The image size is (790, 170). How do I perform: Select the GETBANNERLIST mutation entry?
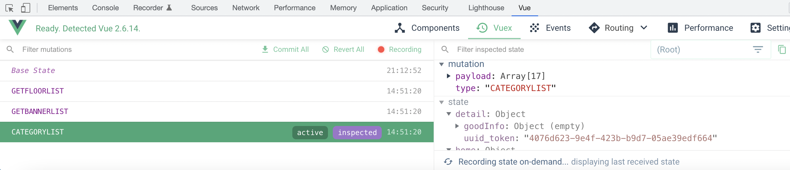[x=40, y=112]
